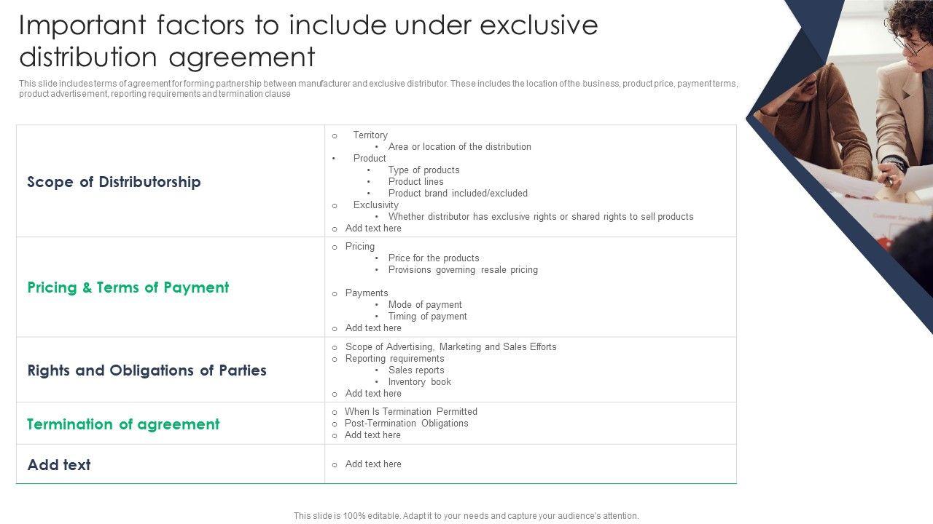This screenshot has width=933, height=524.
Task: Select the Pricing & Terms of Payment heading
Action: 128,287
